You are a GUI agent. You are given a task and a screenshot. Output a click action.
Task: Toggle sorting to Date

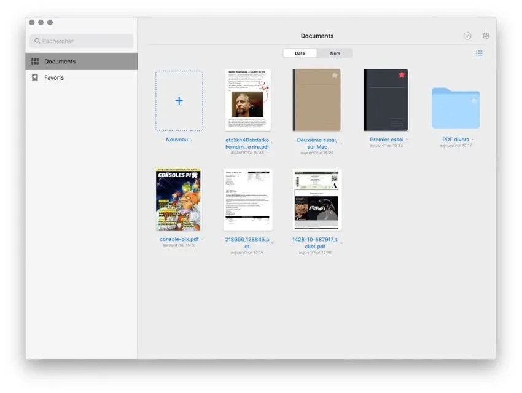click(x=300, y=53)
